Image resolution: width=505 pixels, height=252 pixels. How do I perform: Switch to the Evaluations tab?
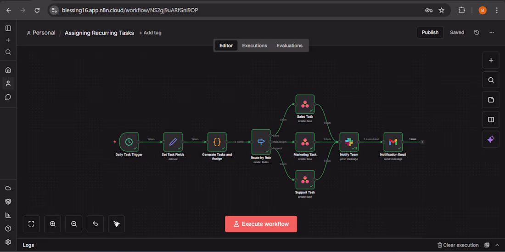point(289,46)
